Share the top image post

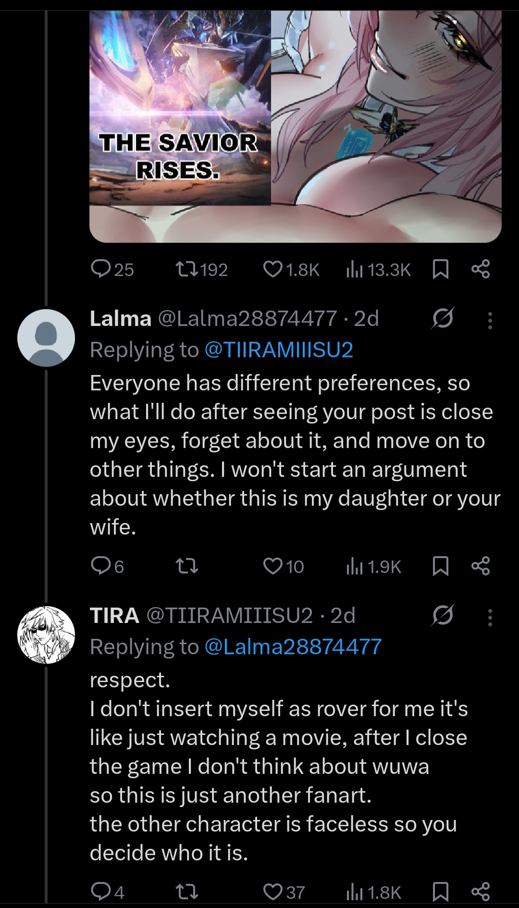(481, 269)
